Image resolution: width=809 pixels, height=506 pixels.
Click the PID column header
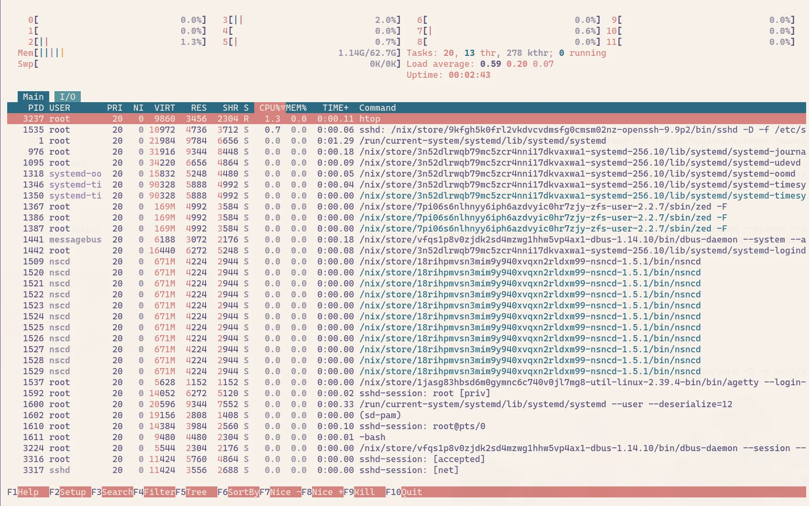(35, 108)
